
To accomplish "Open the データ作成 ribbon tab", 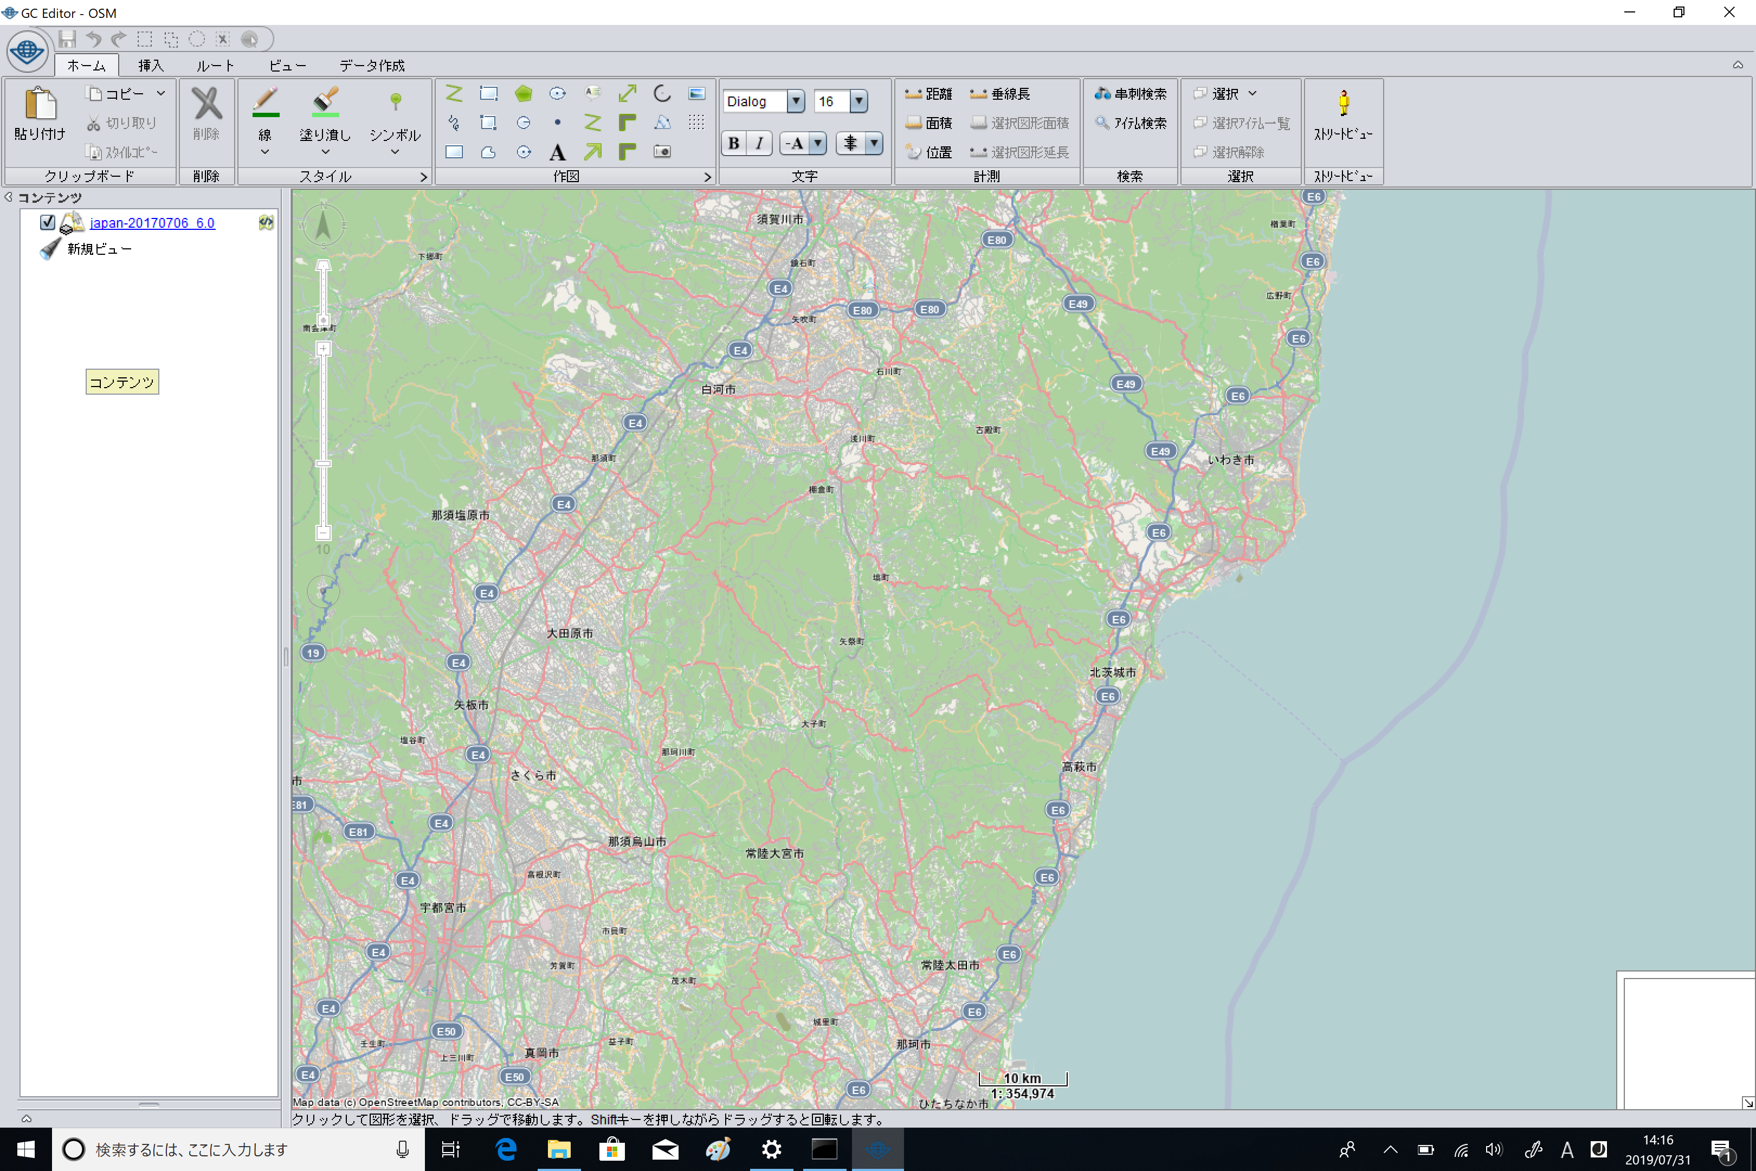I will tap(372, 66).
